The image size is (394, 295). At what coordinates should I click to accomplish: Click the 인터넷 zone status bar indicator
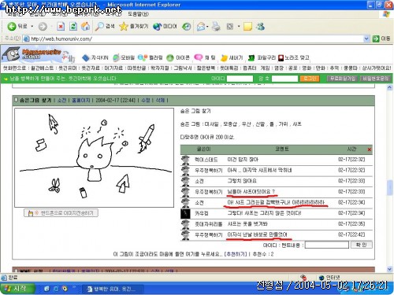tap(329, 278)
